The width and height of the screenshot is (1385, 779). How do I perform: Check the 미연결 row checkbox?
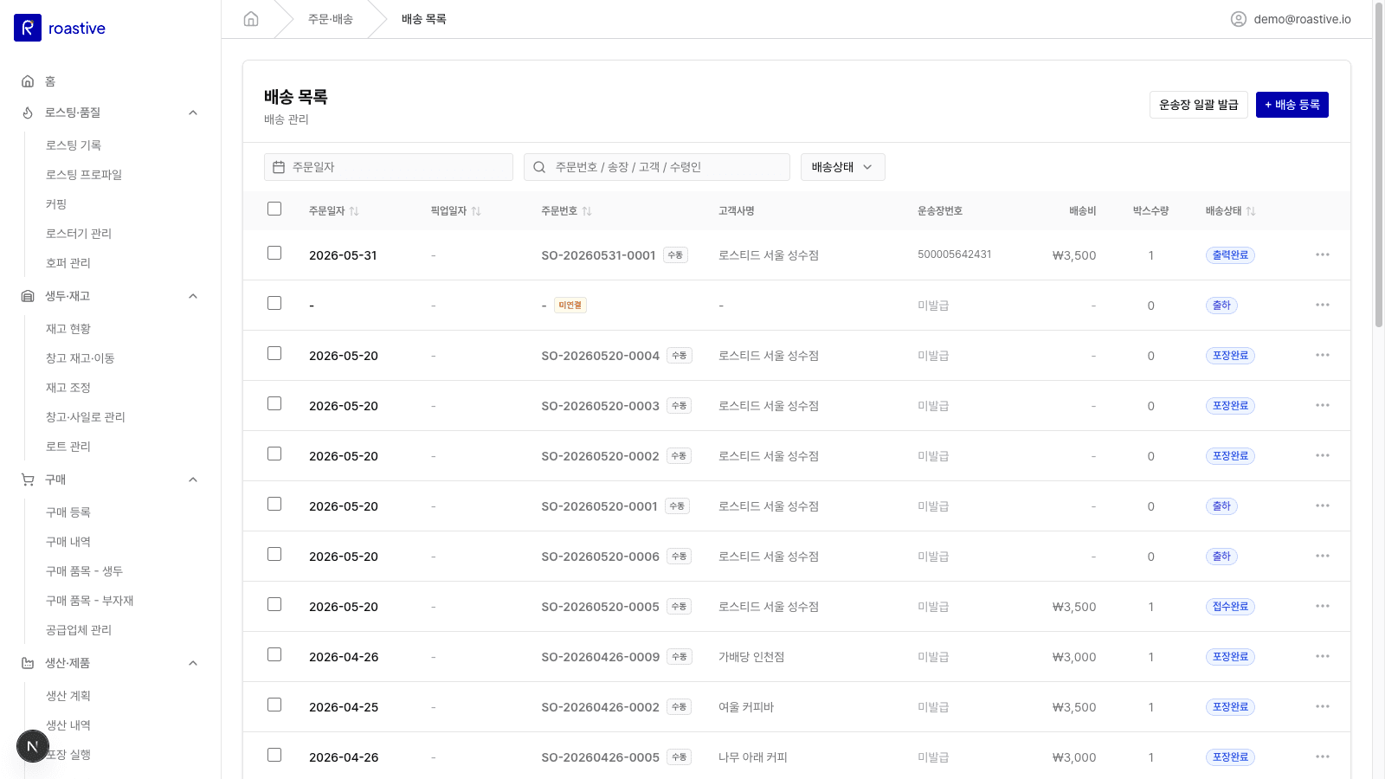(x=274, y=303)
